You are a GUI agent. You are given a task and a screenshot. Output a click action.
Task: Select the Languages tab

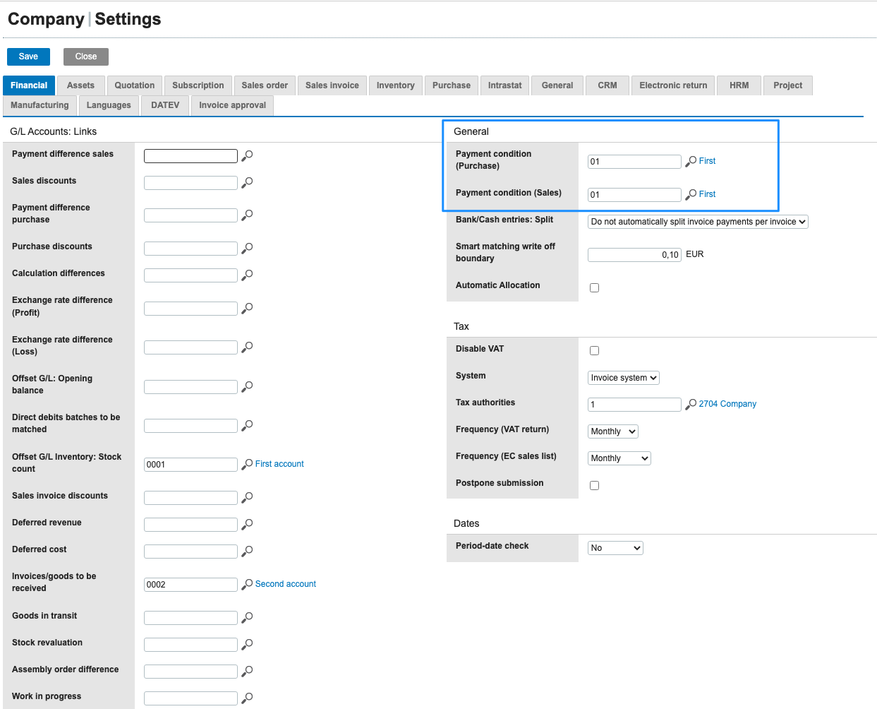coord(109,105)
